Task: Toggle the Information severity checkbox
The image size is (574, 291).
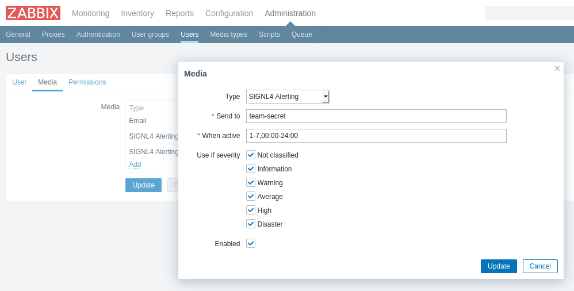Action: tap(251, 169)
